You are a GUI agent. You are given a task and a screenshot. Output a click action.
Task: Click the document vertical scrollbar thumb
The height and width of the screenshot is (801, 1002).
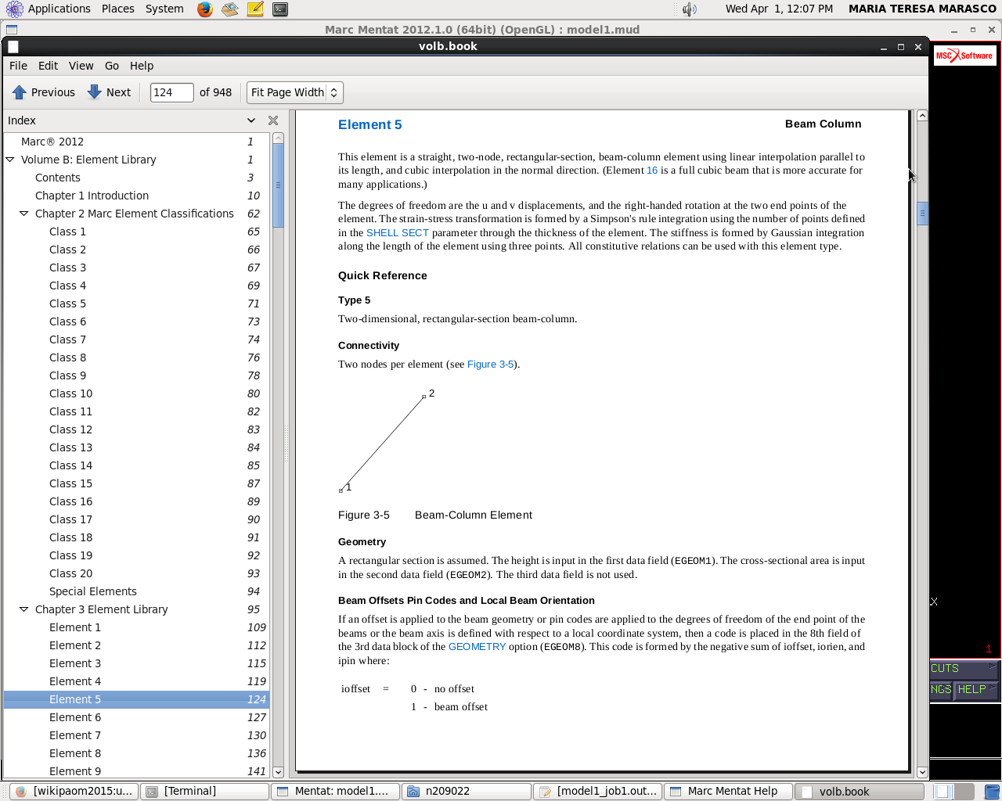pos(922,213)
